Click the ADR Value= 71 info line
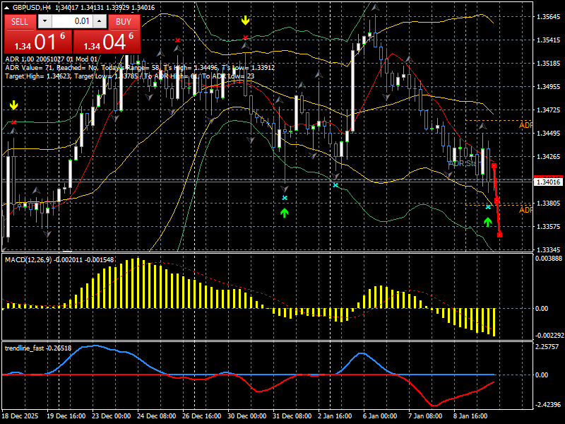Viewport: 565px width, 424px height. click(x=140, y=67)
